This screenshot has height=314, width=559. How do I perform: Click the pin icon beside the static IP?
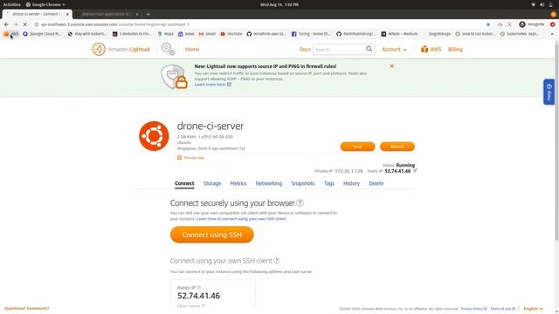coord(415,171)
